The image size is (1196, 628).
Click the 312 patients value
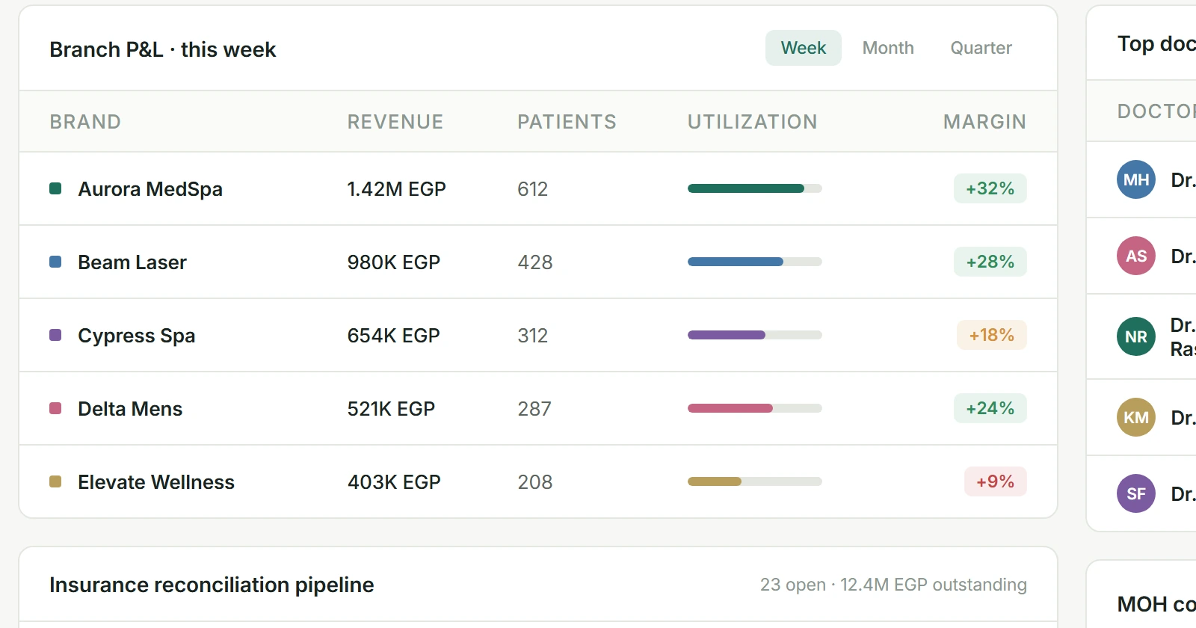tap(533, 336)
